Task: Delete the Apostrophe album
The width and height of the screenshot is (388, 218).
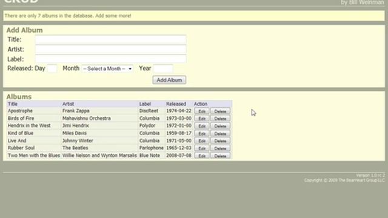Action: pyautogui.click(x=220, y=111)
